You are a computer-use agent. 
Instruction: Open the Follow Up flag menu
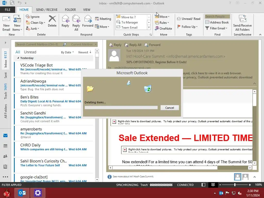(x=187, y=27)
